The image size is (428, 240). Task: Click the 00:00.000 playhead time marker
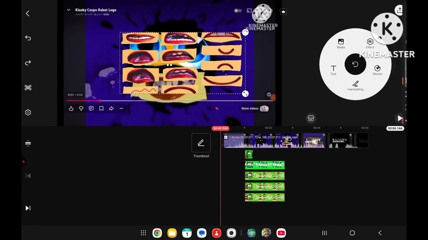[x=220, y=128]
